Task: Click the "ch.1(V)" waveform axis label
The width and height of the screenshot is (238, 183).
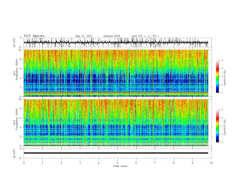Action: (x=14, y=42)
